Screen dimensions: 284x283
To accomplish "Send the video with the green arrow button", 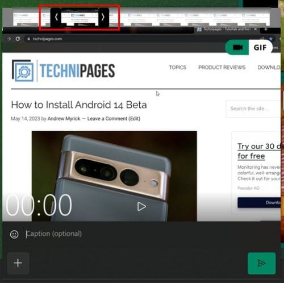I will (262, 263).
